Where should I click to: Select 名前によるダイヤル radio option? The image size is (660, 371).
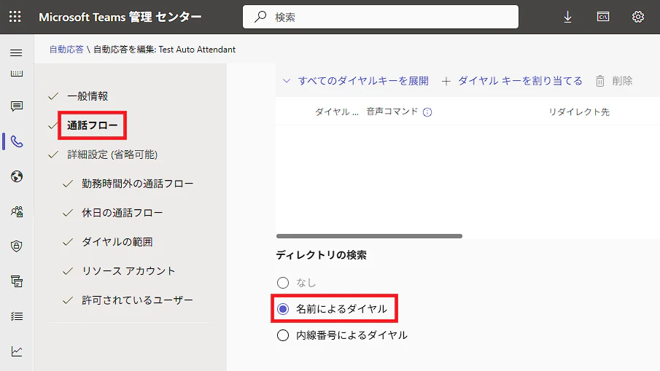coord(283,309)
